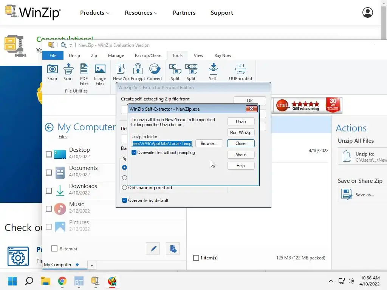Click the Buy Now ribbon tab

[223, 56]
